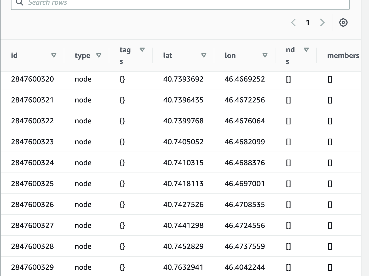This screenshot has width=369, height=276.
Task: Sort by id column arrow
Action: [54, 55]
